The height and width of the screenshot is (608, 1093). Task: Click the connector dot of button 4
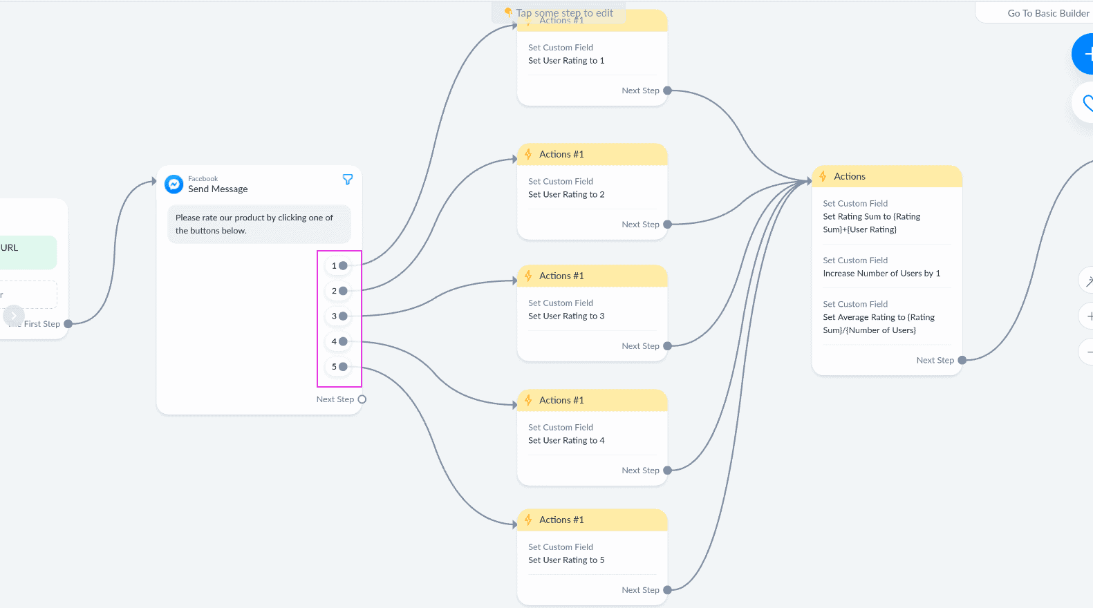pos(343,341)
